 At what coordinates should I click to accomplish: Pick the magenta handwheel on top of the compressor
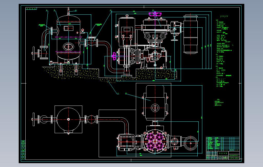click(155, 14)
